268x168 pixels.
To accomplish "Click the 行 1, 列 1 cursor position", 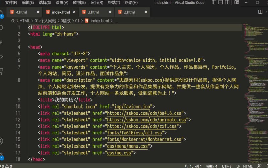I will coord(193,166).
